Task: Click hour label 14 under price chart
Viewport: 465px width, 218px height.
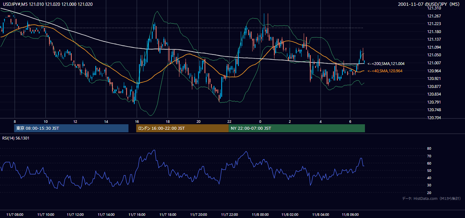Action: point(106,121)
